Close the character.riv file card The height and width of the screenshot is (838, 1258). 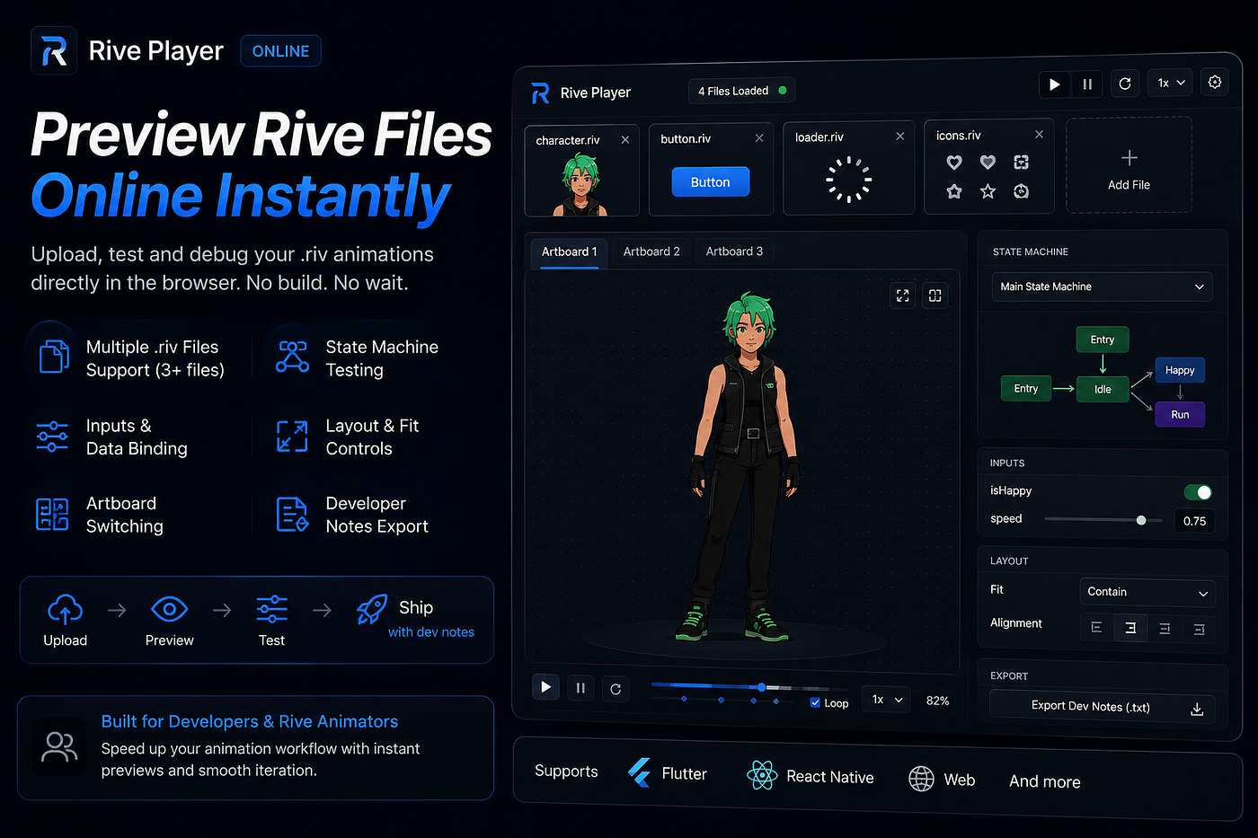pyautogui.click(x=625, y=139)
